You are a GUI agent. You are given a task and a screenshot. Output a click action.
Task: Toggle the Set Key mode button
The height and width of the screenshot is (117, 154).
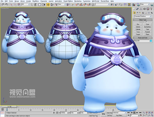109,115
